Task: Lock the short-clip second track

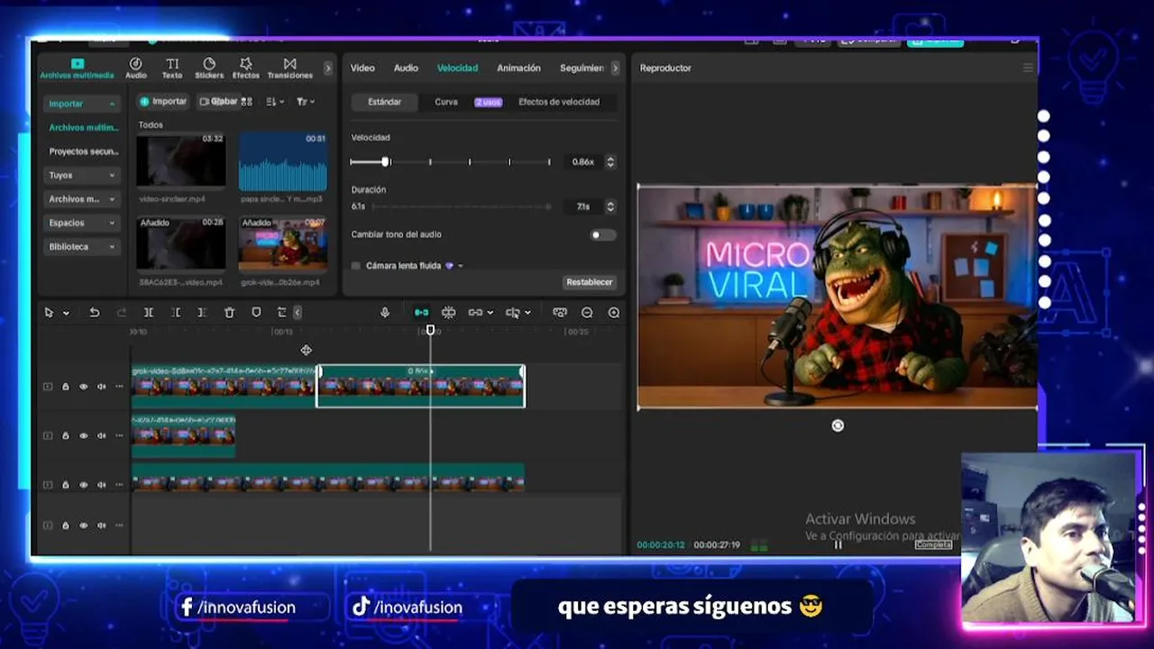Action: (65, 435)
